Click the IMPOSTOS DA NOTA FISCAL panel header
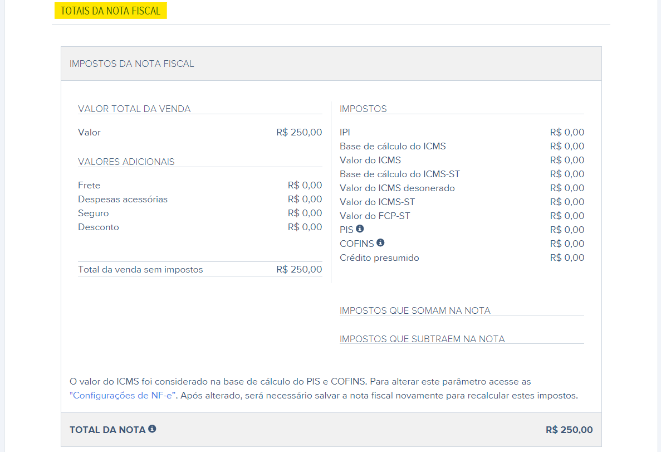 coord(331,64)
